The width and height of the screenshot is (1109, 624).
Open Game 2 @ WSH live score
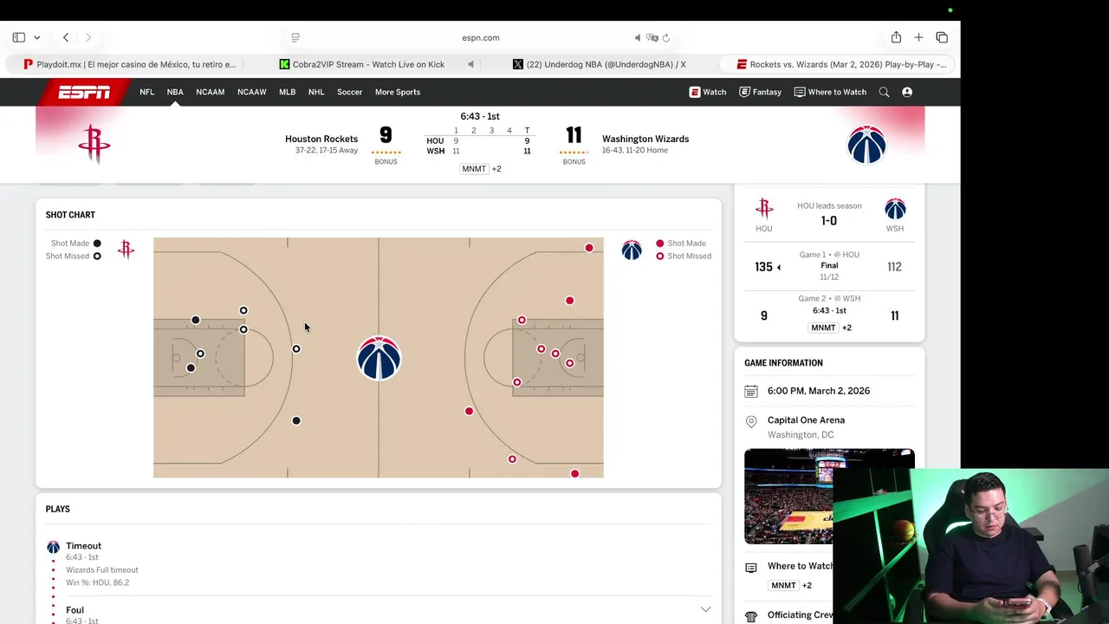tap(829, 315)
